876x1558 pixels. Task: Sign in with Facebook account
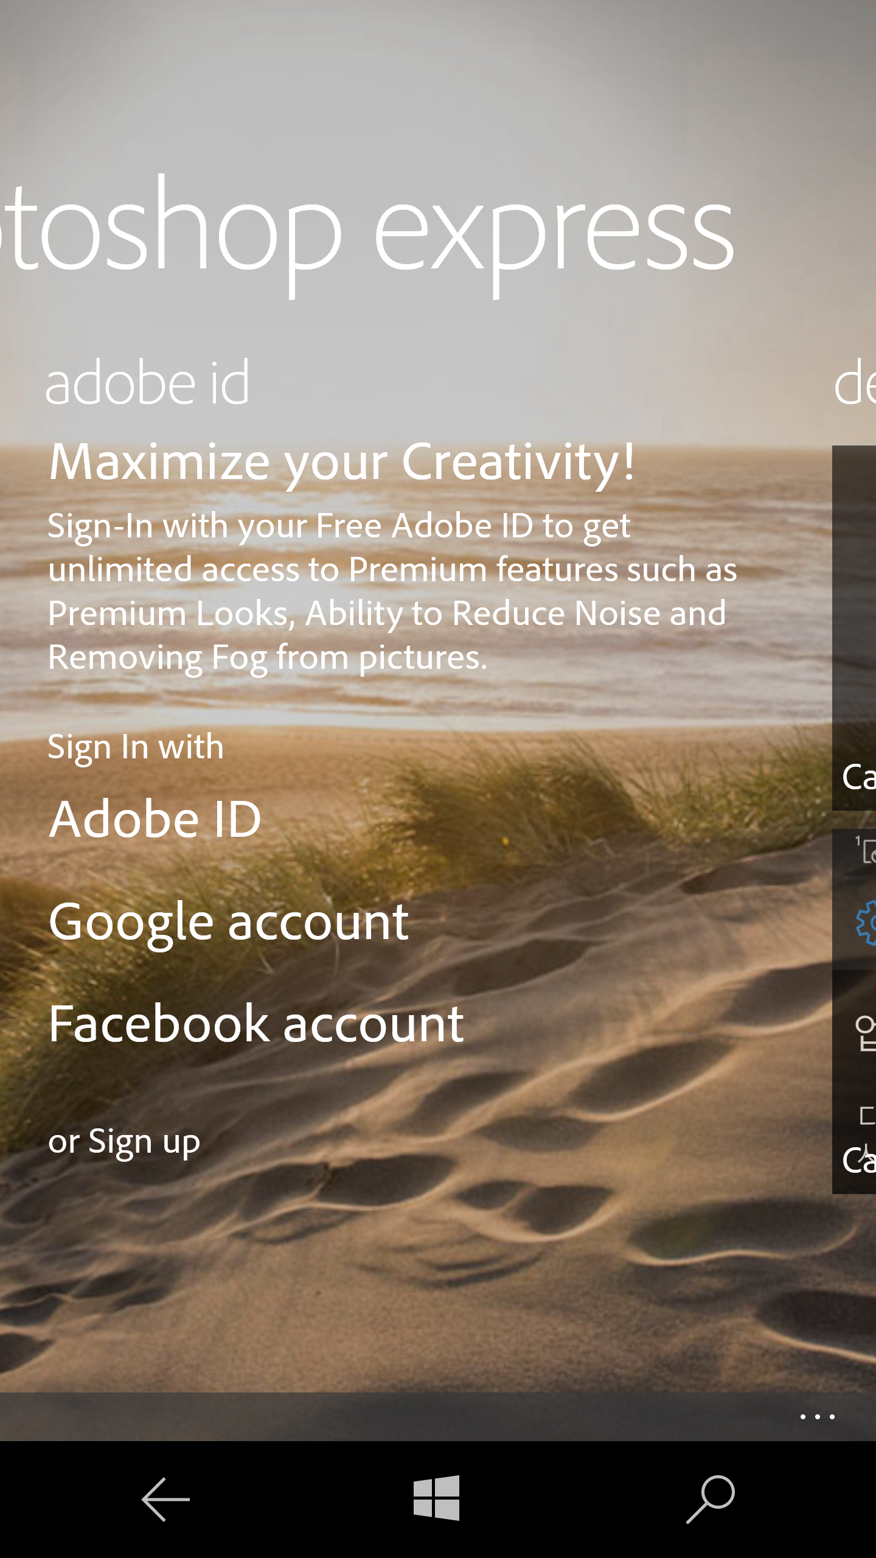256,1024
